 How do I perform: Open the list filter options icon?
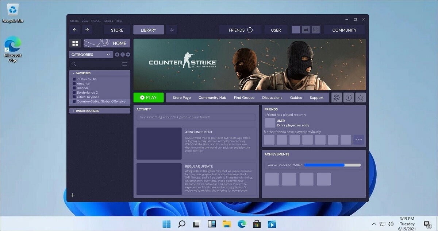(124, 64)
